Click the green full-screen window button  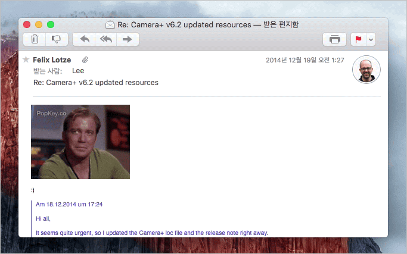[51, 24]
